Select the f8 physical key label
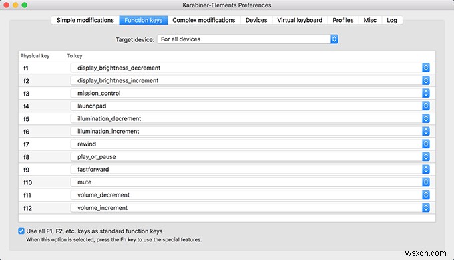This screenshot has width=454, height=260. click(26, 157)
